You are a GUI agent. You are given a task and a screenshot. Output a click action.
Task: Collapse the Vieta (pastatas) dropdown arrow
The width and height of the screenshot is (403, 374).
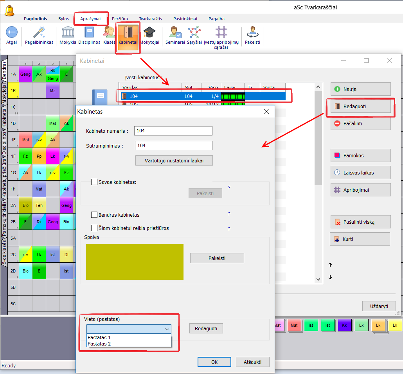[167, 329]
